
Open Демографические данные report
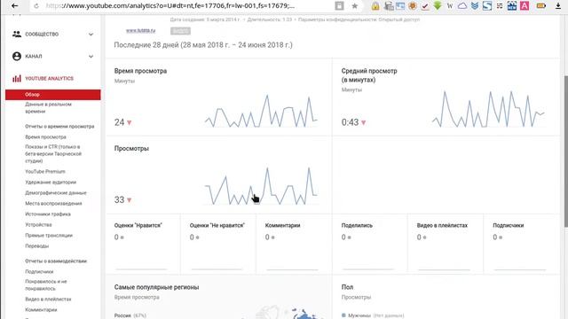pos(56,193)
